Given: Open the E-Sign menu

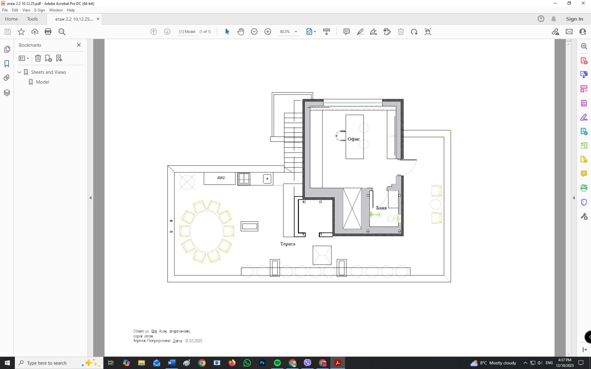Looking at the screenshot, I should [x=40, y=10].
